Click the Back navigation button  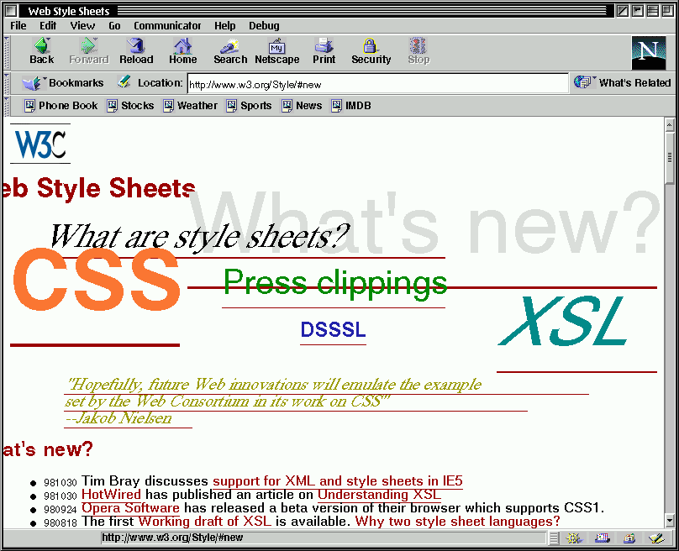coord(41,51)
